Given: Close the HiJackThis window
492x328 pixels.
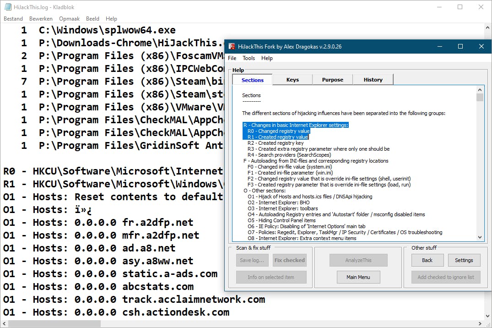Looking at the screenshot, I should point(481,47).
